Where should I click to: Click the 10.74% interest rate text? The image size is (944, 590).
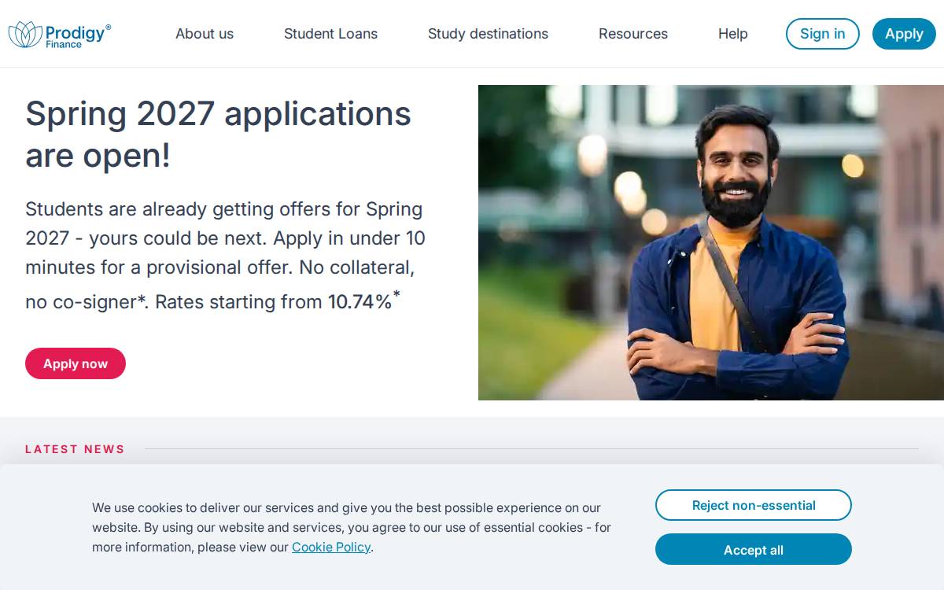coord(360,302)
